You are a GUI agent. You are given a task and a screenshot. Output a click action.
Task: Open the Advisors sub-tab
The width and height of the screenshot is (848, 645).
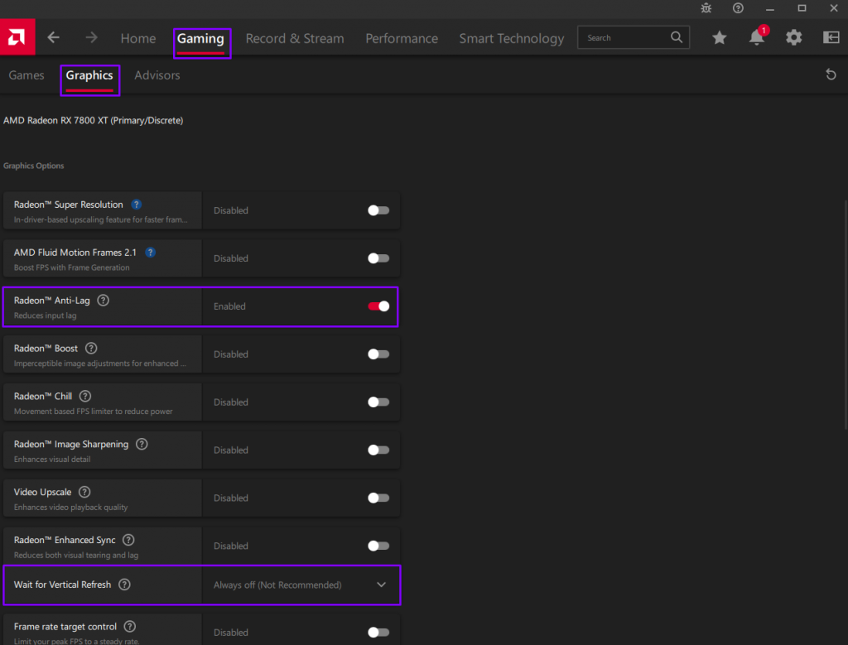click(x=157, y=75)
